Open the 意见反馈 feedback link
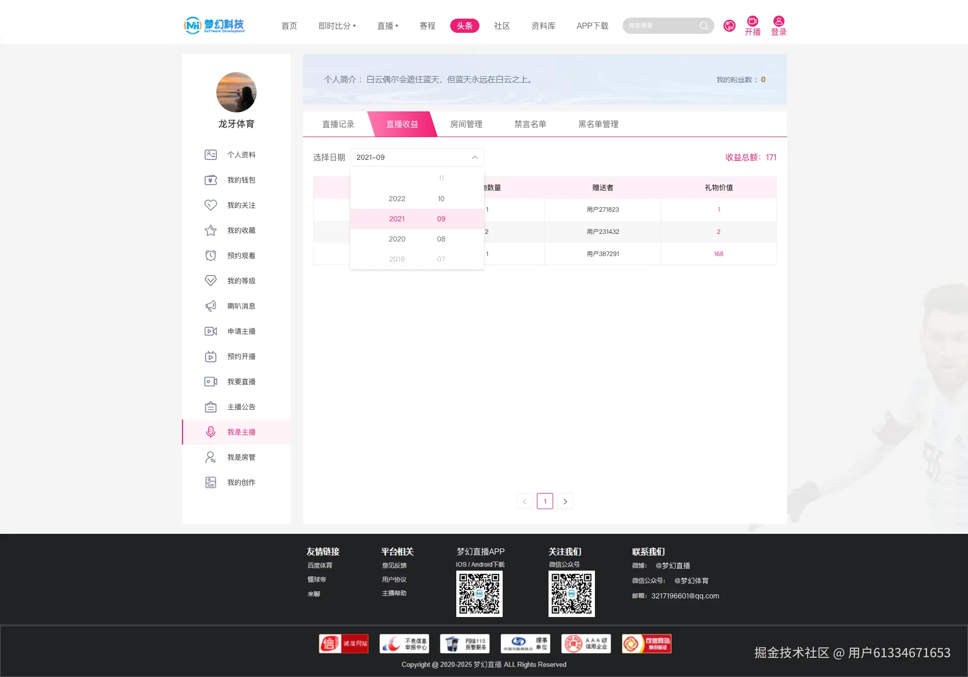Image resolution: width=968 pixels, height=677 pixels. point(394,565)
